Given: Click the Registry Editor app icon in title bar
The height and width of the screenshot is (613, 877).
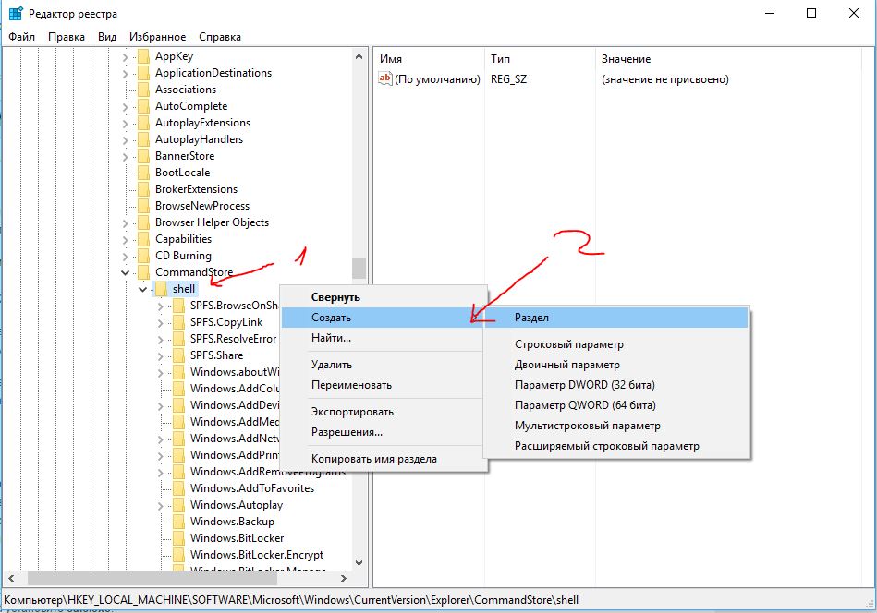Looking at the screenshot, I should (x=15, y=13).
